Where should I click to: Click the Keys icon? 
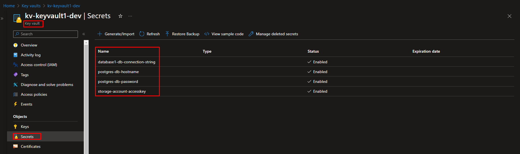[16, 127]
